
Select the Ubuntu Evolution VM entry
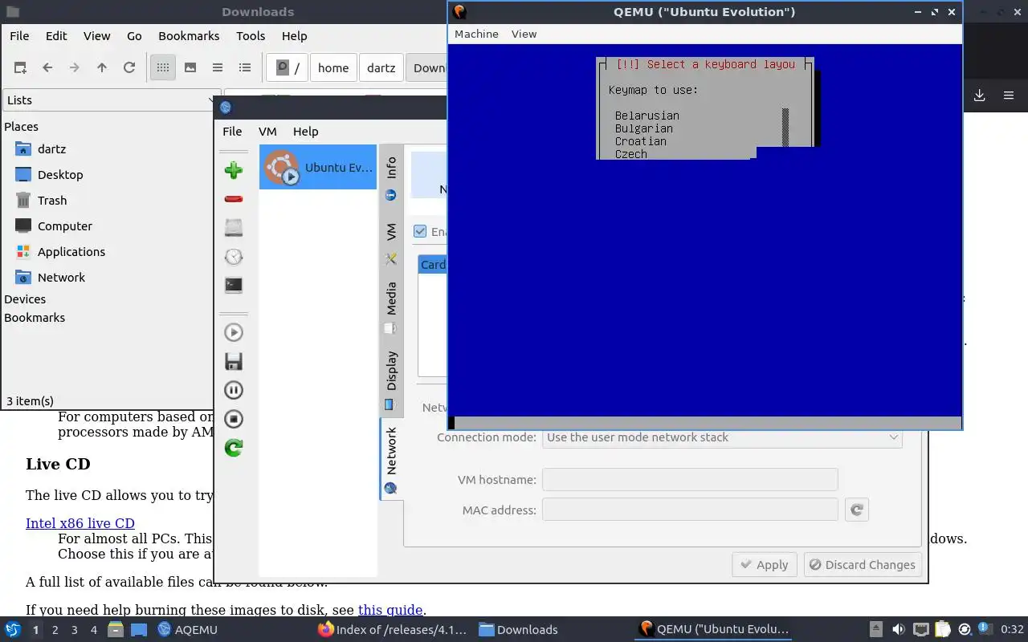[318, 167]
